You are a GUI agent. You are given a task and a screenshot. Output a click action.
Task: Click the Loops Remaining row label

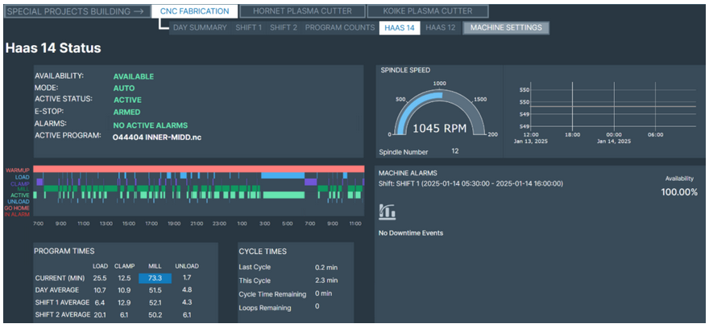(x=264, y=308)
